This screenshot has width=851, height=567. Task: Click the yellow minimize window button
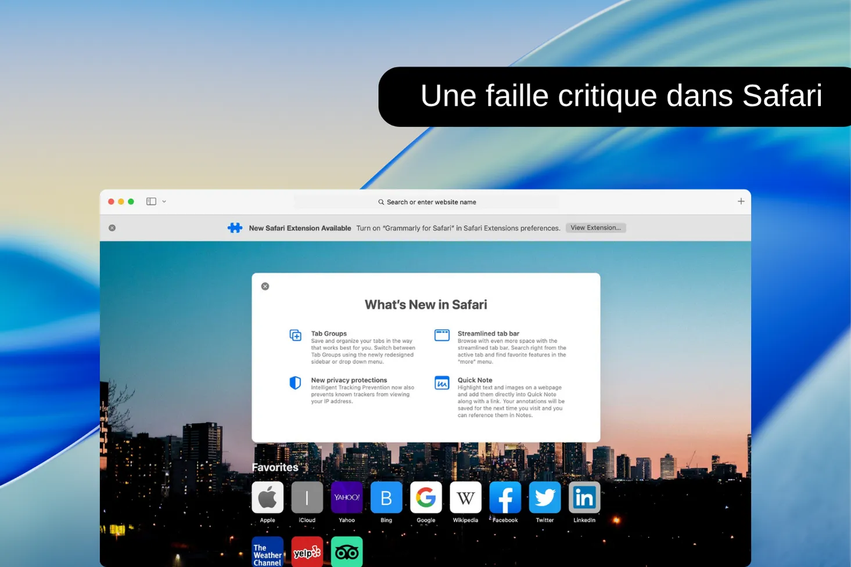tap(121, 201)
